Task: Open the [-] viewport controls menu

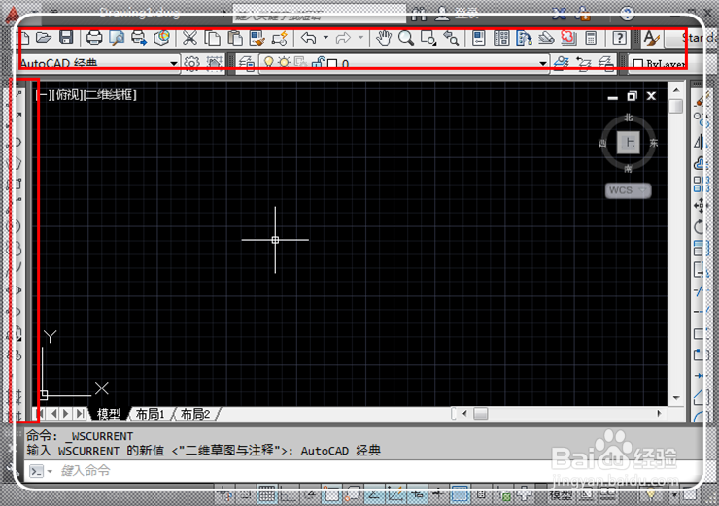Action: click(x=43, y=95)
